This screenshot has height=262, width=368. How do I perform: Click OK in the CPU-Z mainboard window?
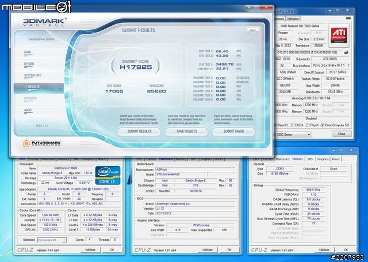229,250
